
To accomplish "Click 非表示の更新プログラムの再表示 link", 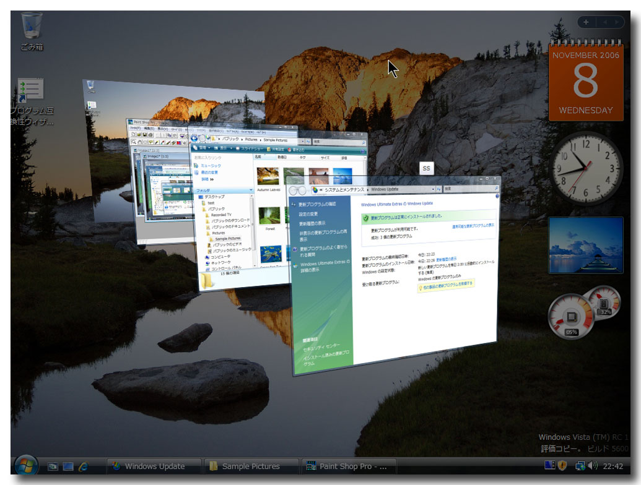I will tap(323, 235).
